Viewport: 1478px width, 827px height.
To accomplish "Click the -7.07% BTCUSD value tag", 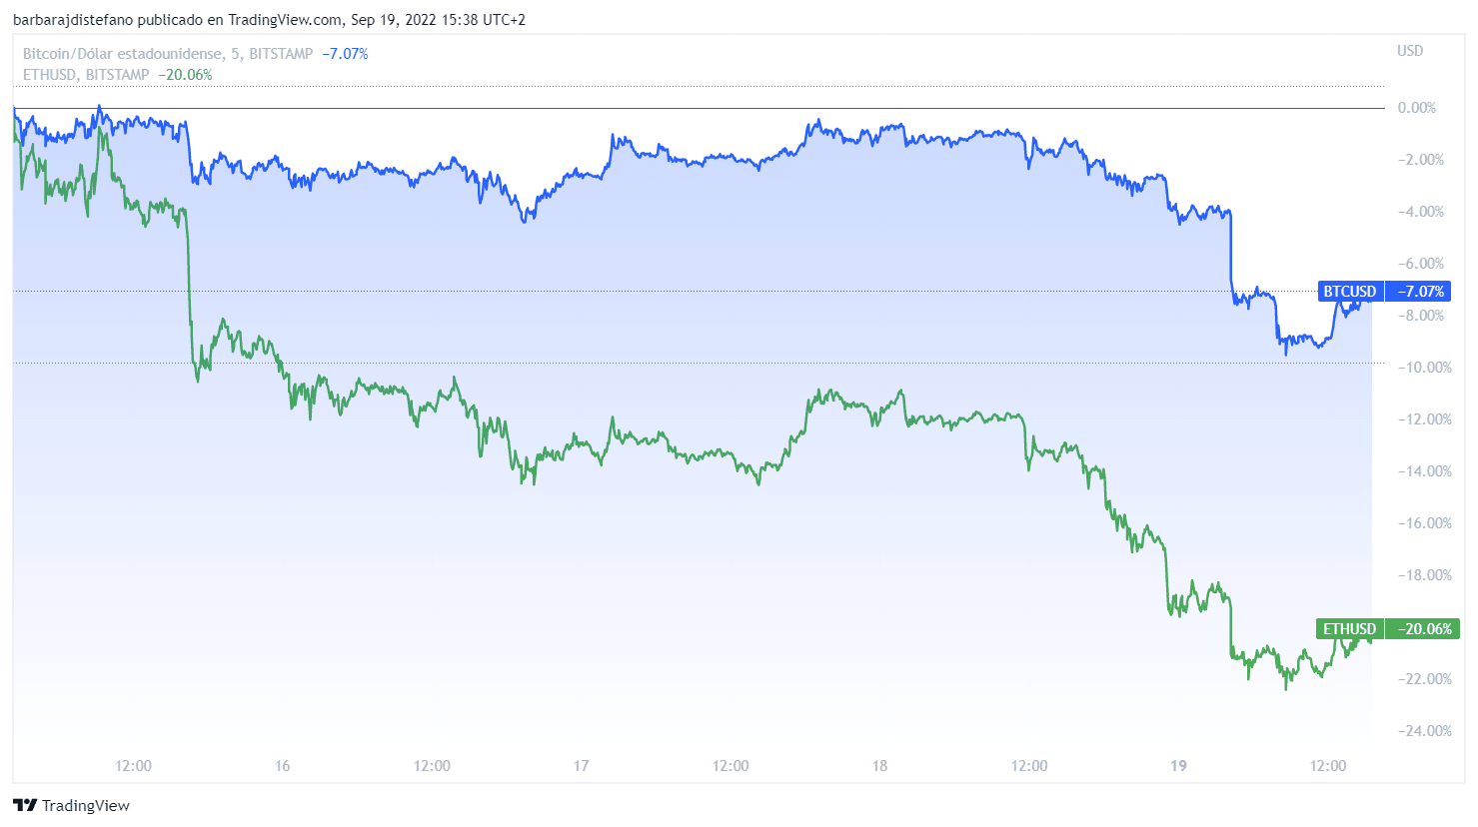I will coord(1421,292).
